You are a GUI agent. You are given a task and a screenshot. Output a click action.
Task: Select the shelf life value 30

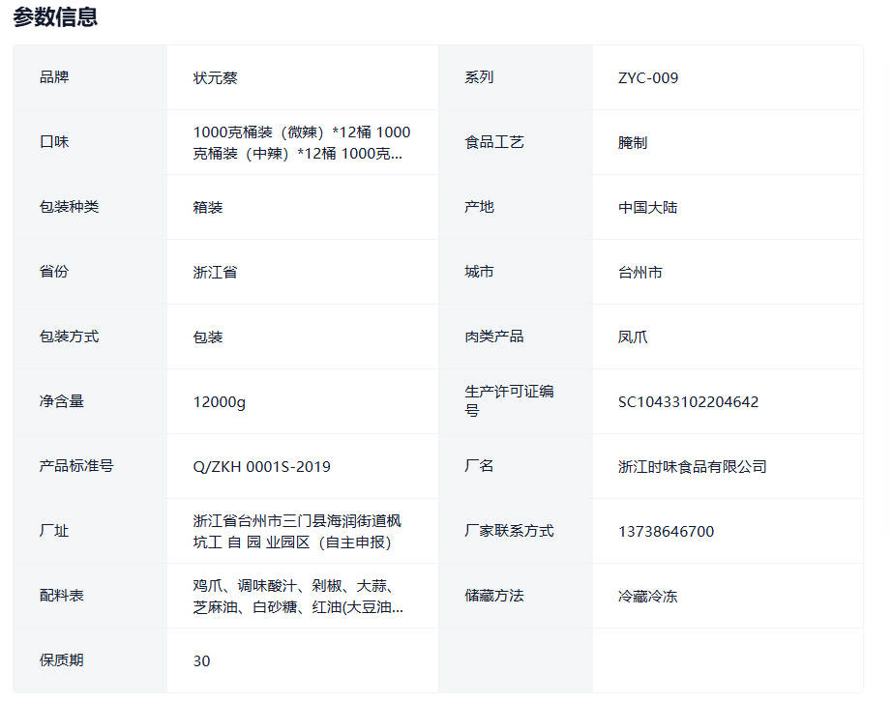point(201,660)
